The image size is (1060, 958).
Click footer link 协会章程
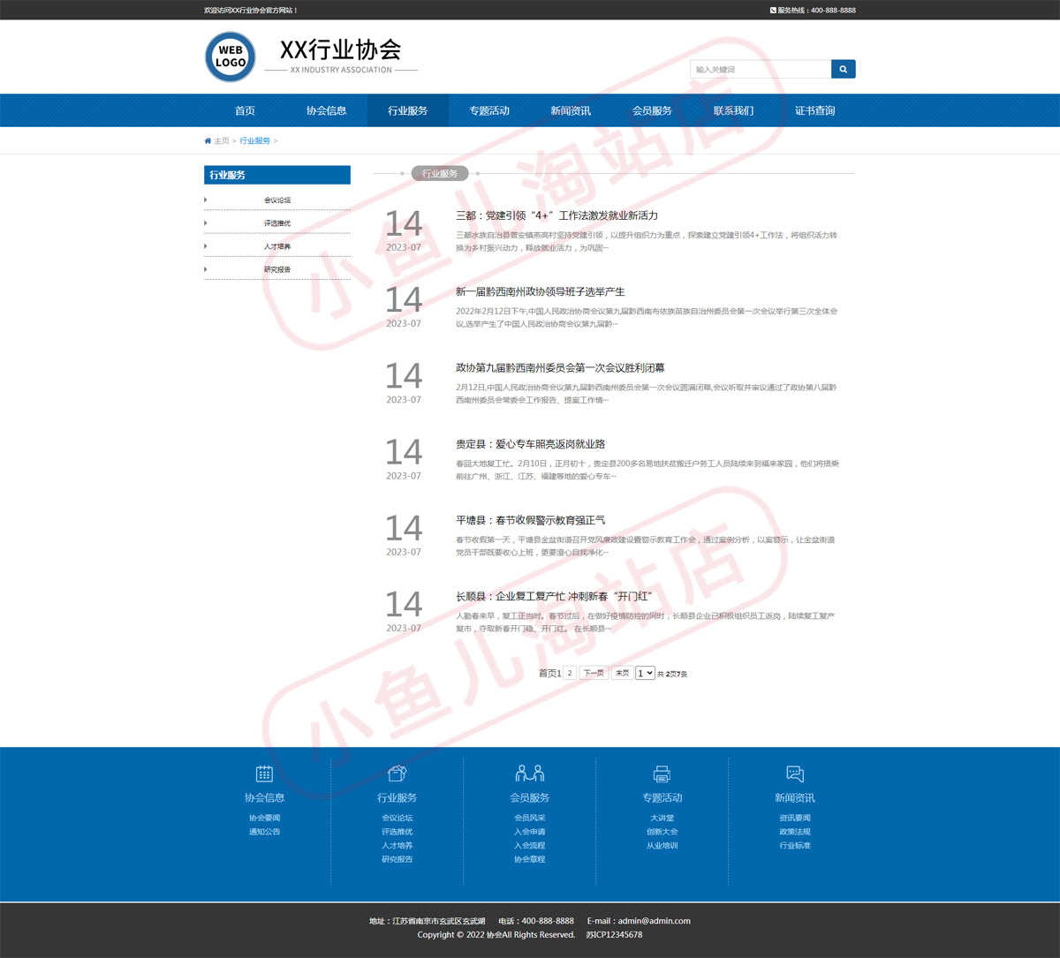point(529,859)
